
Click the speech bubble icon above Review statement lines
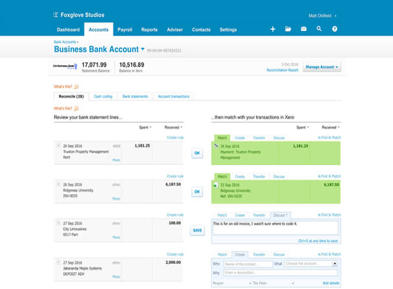coord(76,108)
